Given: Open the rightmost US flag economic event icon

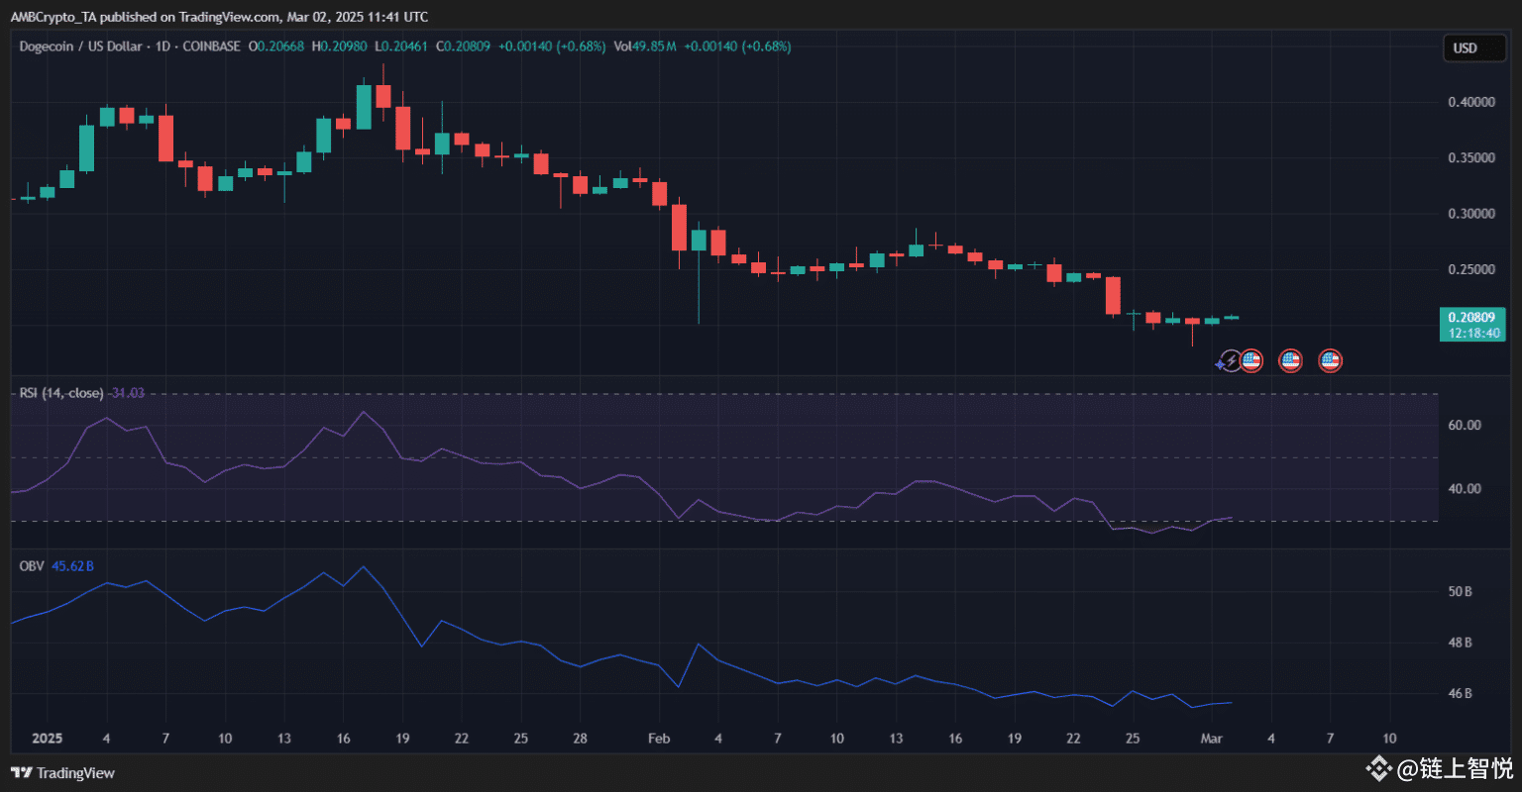Looking at the screenshot, I should click(1330, 360).
